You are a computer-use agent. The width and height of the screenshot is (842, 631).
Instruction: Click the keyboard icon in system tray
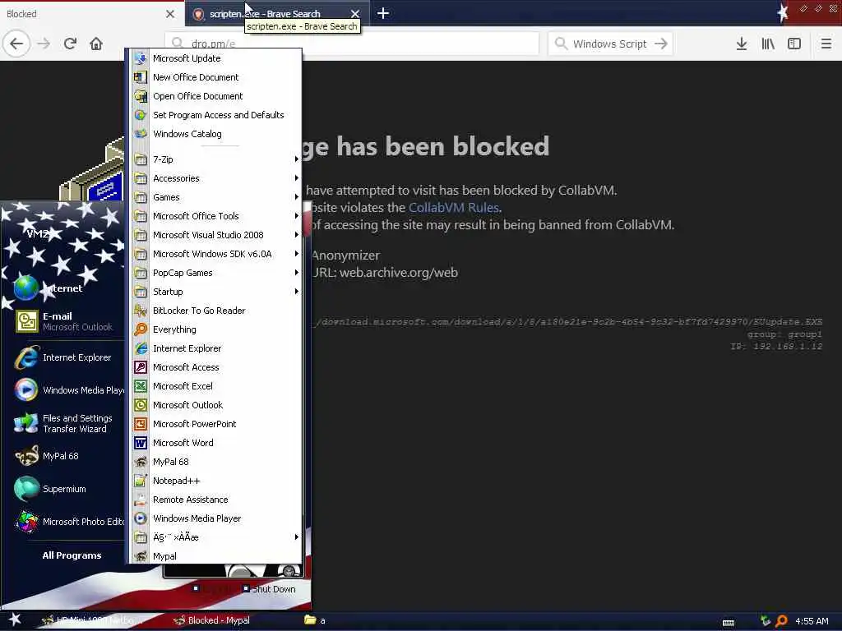pyautogui.click(x=729, y=622)
